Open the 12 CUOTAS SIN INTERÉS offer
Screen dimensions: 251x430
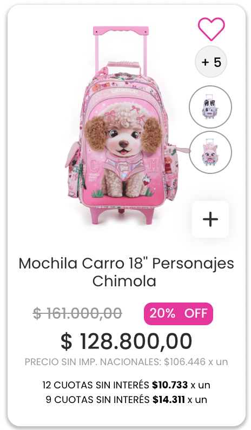(x=127, y=385)
